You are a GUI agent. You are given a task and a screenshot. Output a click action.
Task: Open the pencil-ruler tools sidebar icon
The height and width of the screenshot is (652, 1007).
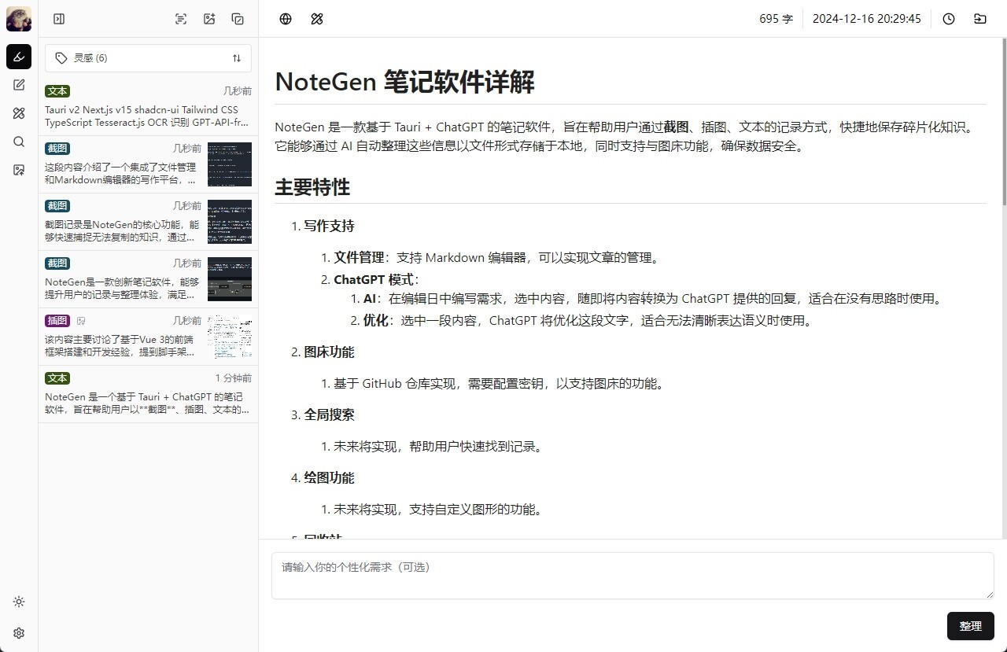pos(19,113)
